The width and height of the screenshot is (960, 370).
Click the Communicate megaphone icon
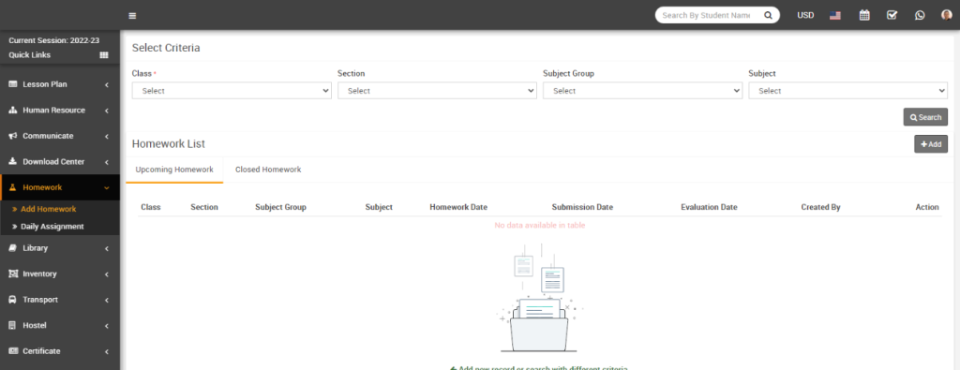[x=13, y=136]
